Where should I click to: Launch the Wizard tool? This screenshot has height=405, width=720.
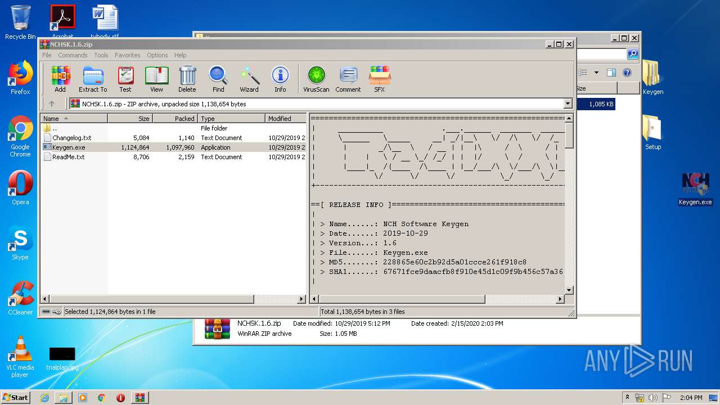(249, 79)
